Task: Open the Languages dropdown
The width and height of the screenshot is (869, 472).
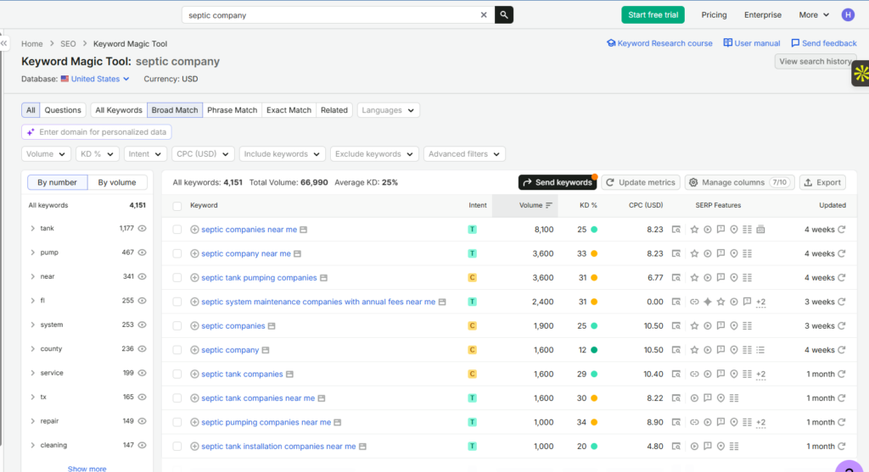Action: click(388, 110)
